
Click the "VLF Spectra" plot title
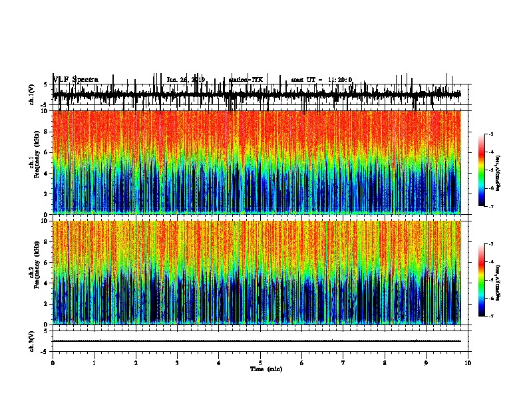point(76,80)
